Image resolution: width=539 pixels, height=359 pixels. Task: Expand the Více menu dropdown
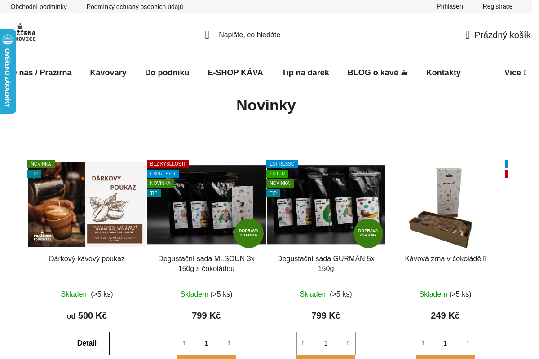pyautogui.click(x=515, y=73)
